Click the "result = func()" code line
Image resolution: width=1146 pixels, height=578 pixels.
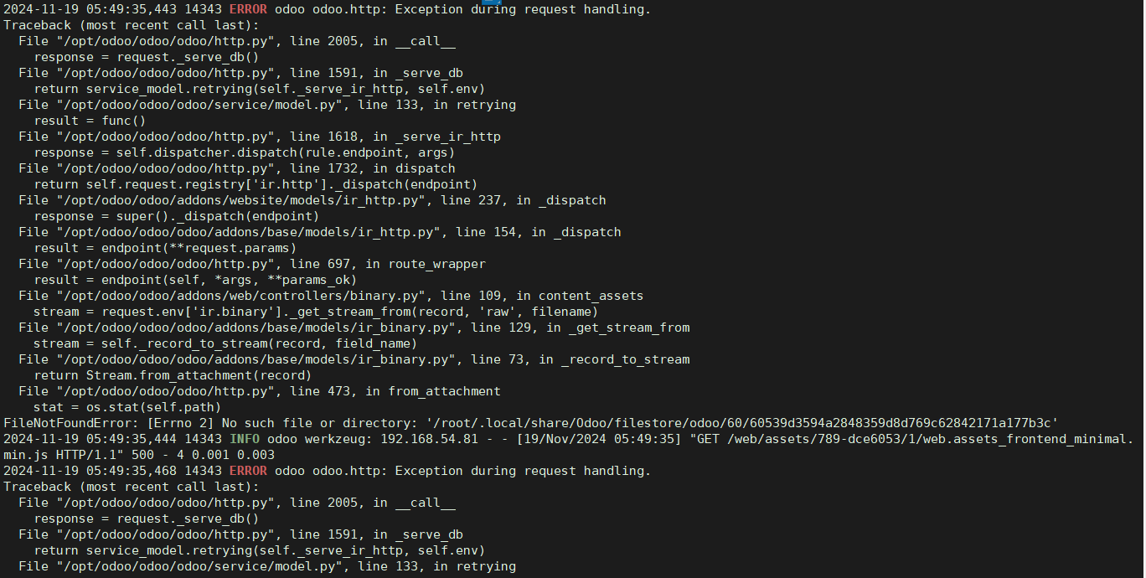(x=90, y=121)
